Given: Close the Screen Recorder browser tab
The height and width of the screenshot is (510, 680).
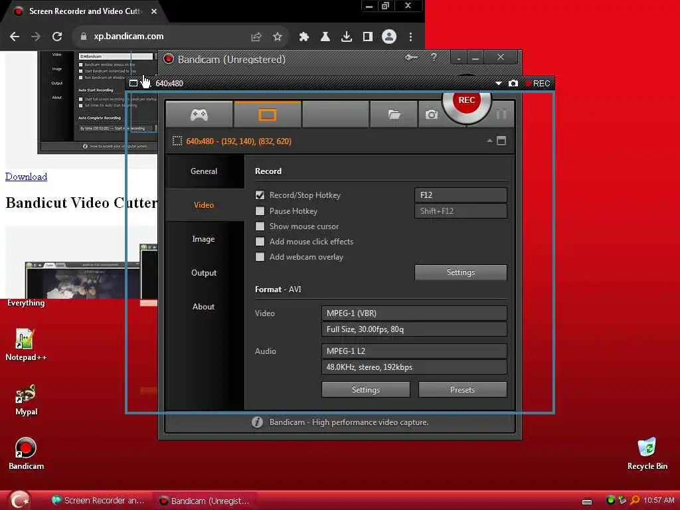Looking at the screenshot, I should pyautogui.click(x=154, y=11).
